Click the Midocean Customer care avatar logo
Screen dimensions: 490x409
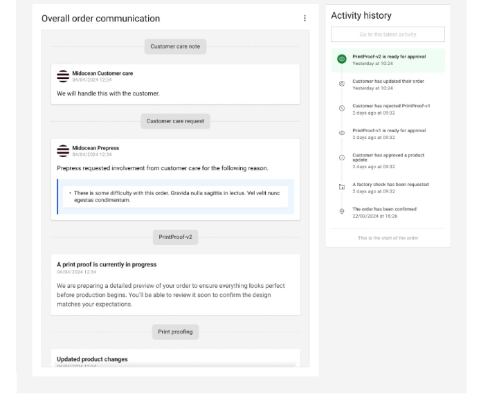63,76
